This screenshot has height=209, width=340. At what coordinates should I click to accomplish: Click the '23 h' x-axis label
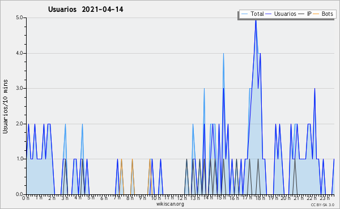(x=325, y=198)
